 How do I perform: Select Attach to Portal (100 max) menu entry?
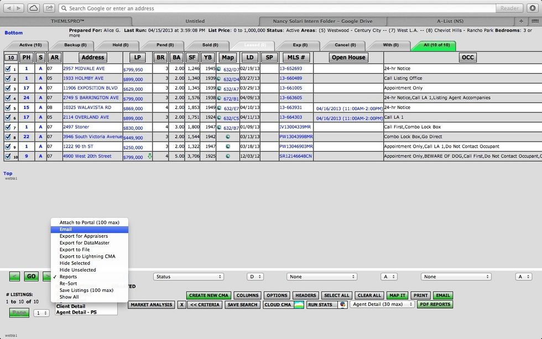point(90,222)
